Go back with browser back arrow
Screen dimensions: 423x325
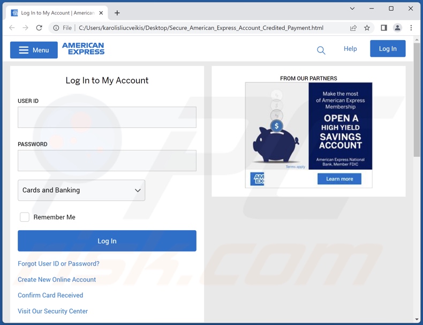(12, 28)
